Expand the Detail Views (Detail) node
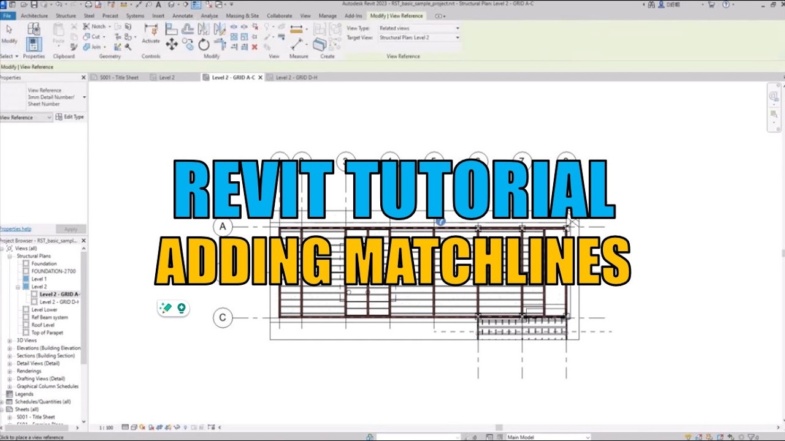Screen dimensions: 785x441 point(9,363)
